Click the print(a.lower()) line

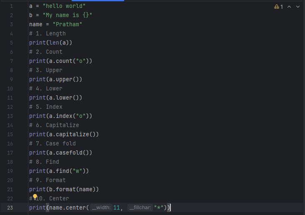(x=56, y=97)
